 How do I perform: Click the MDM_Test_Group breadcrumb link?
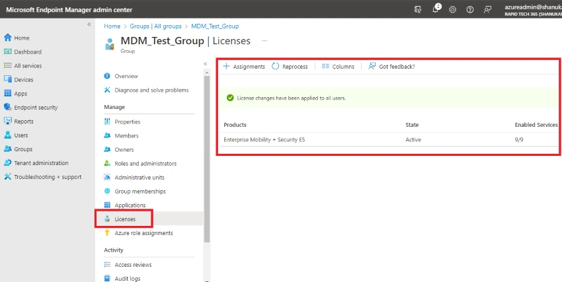pyautogui.click(x=215, y=26)
